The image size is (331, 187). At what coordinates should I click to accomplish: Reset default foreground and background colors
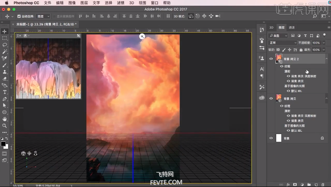[2, 139]
